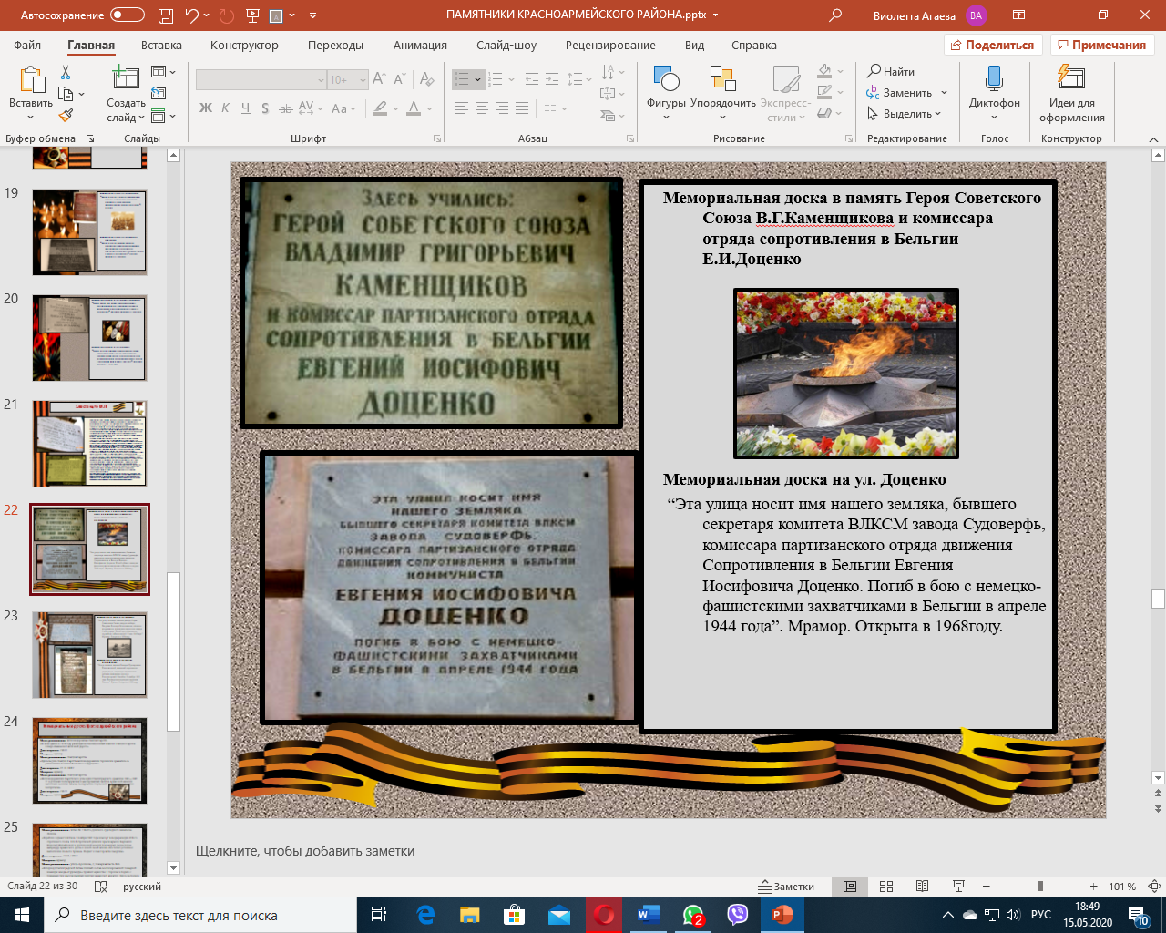1166x933 pixels.
Task: Click the Format Painter brush icon
Action: click(66, 116)
